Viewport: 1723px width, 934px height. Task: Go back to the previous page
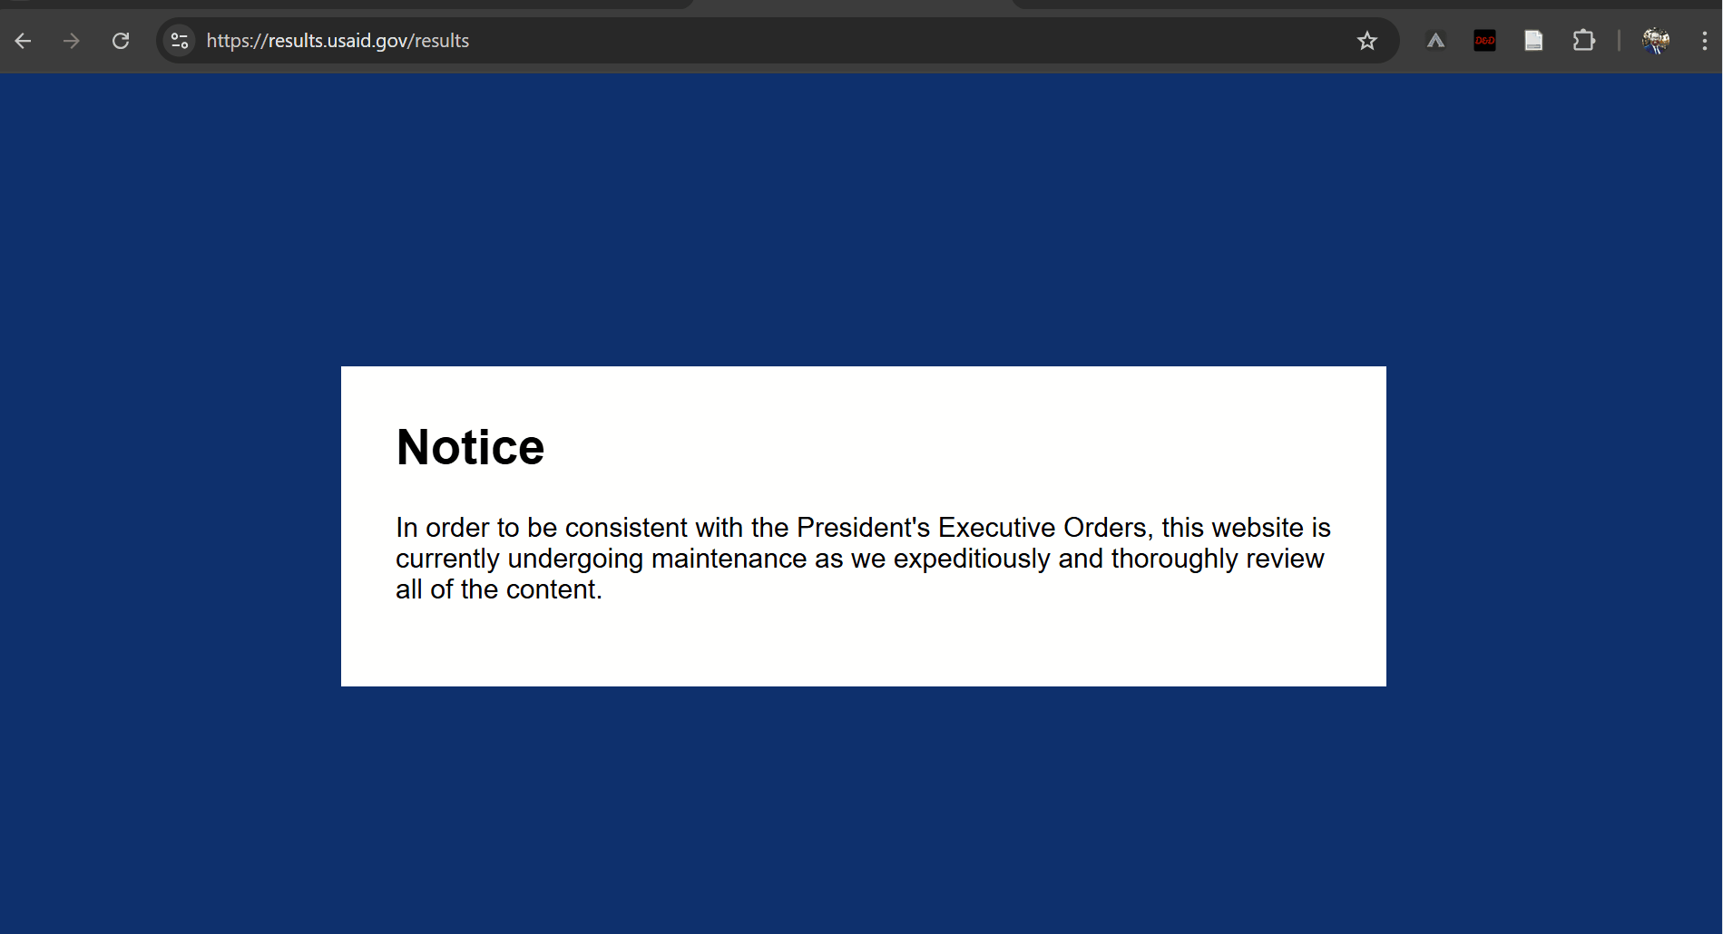point(24,41)
